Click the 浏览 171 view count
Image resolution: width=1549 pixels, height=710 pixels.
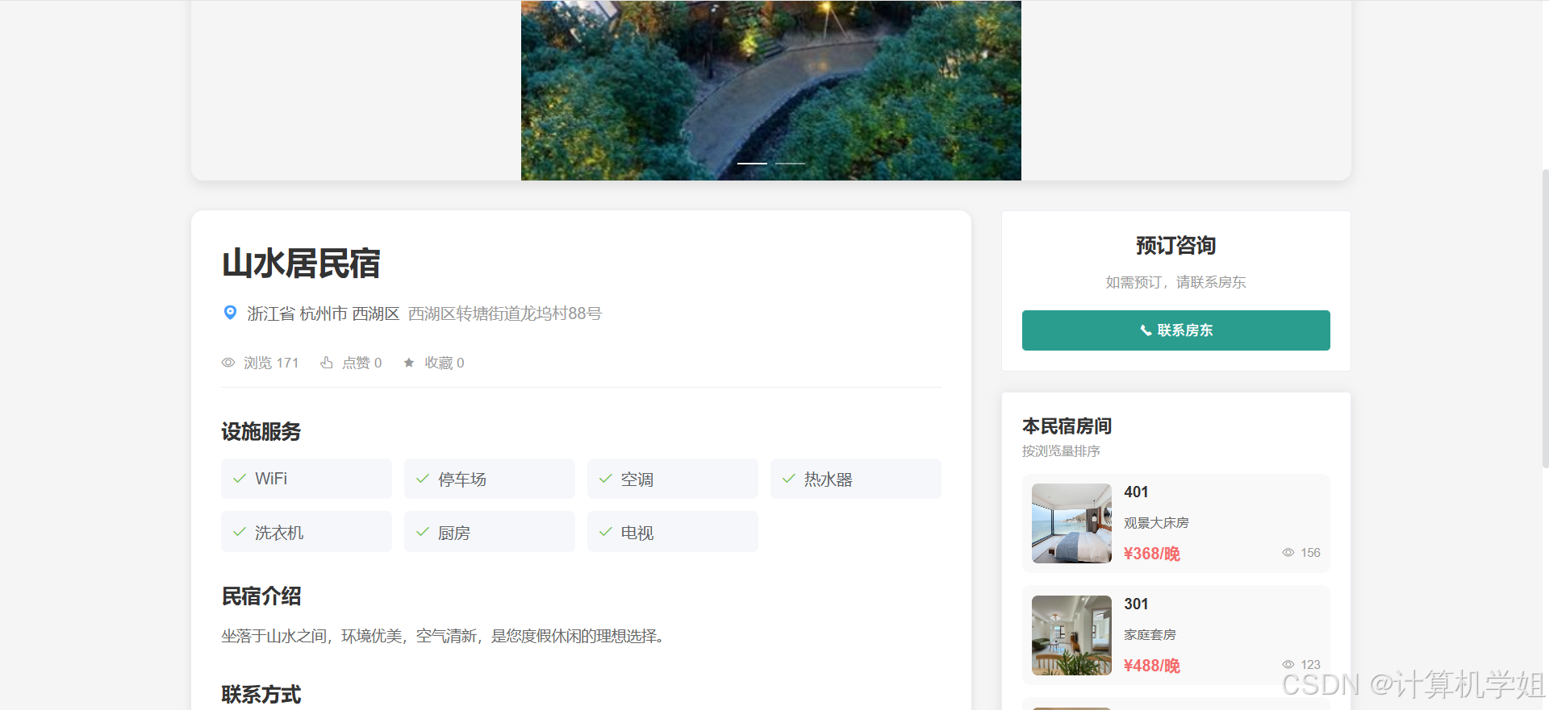click(271, 363)
